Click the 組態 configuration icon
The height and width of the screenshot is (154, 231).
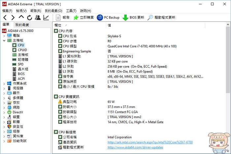click(x=9, y=131)
